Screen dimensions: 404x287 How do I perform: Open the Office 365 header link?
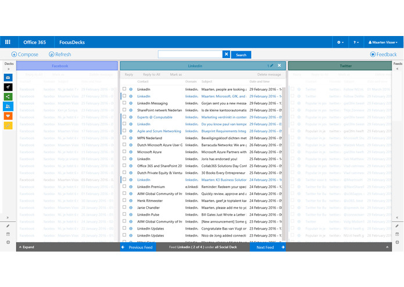(34, 42)
